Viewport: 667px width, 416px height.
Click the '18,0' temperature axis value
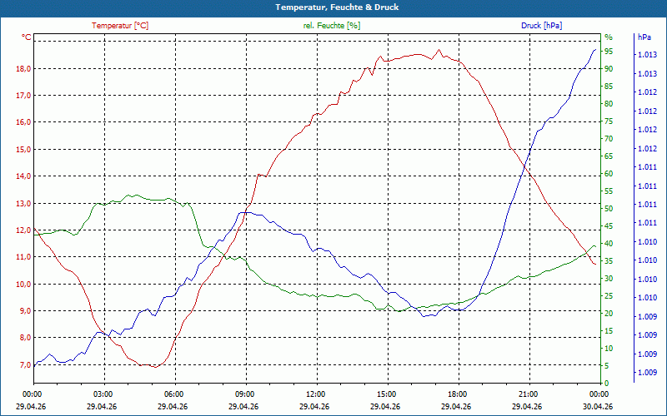(x=23, y=69)
